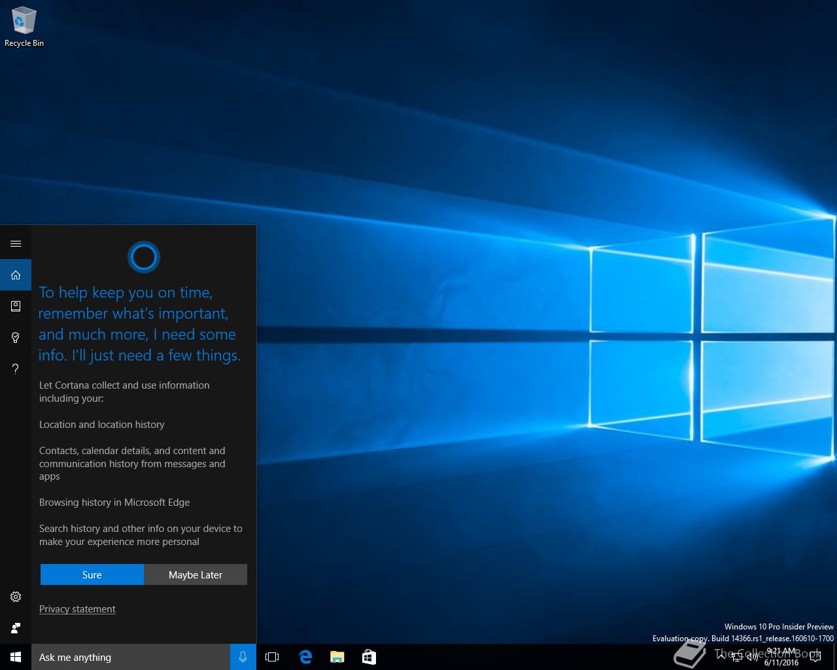837x670 pixels.
Task: Click Sure to enable Cortana
Action: tap(92, 574)
